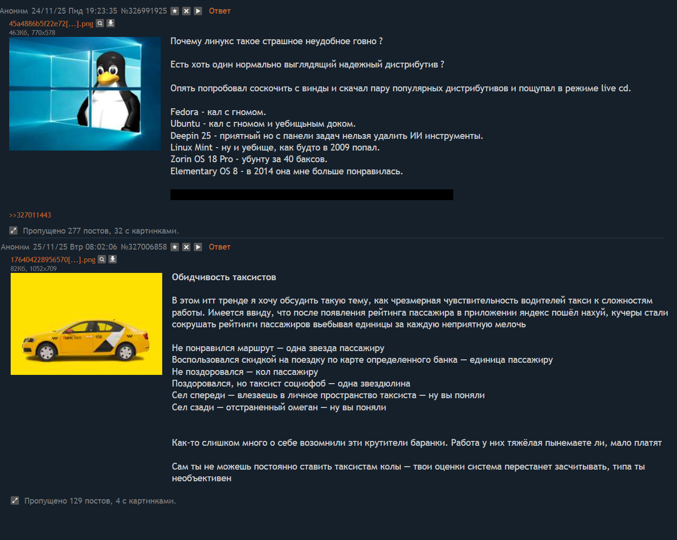
Task: Click post number №327006858
Action: 144,247
